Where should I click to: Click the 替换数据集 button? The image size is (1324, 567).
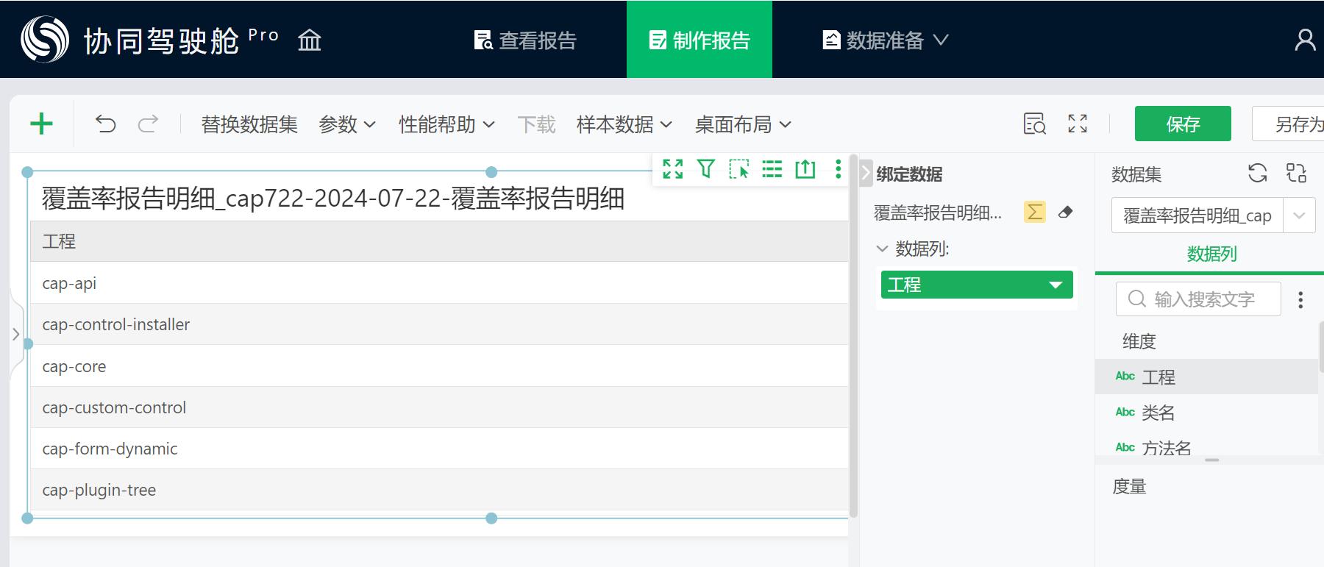point(249,124)
